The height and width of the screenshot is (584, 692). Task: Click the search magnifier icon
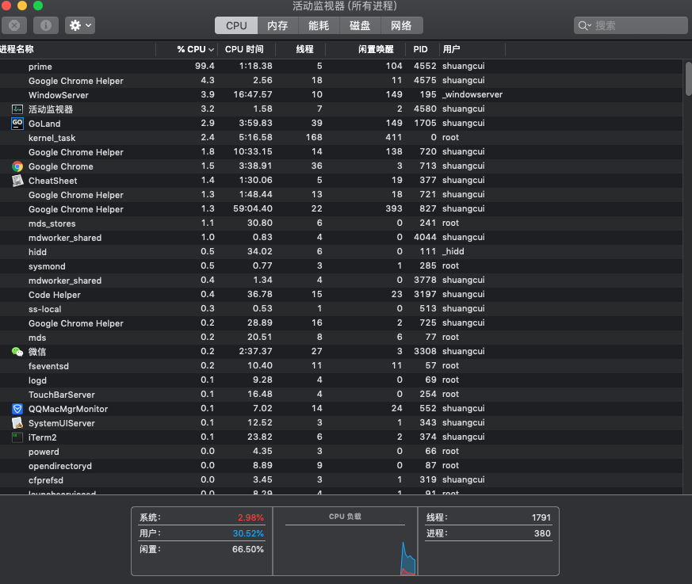[584, 25]
